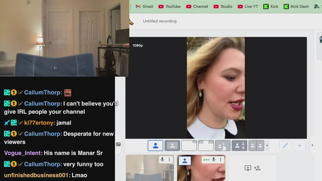The height and width of the screenshot is (181, 322).
Task: Expand the right side panel chevron
Action: (x=312, y=145)
